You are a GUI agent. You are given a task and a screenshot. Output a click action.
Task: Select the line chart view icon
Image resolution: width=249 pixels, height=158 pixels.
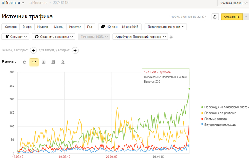tap(34, 62)
